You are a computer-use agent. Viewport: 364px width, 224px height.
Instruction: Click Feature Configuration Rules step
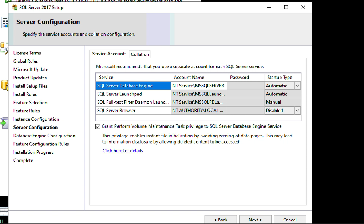pos(41,144)
